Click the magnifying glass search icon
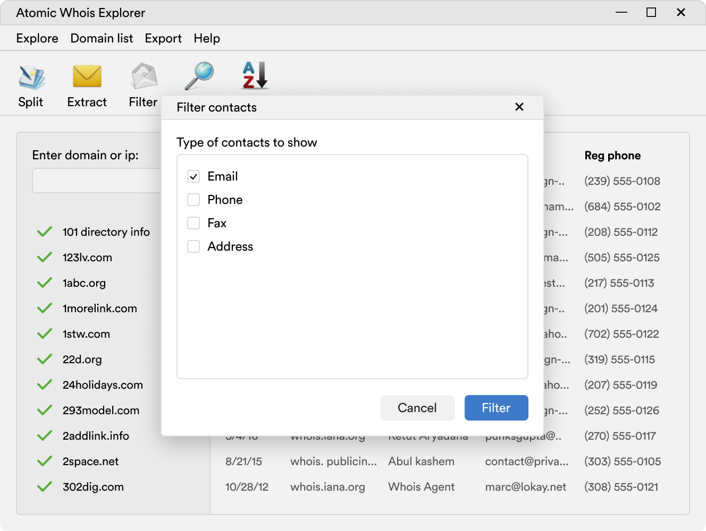The height and width of the screenshot is (531, 706). click(199, 76)
